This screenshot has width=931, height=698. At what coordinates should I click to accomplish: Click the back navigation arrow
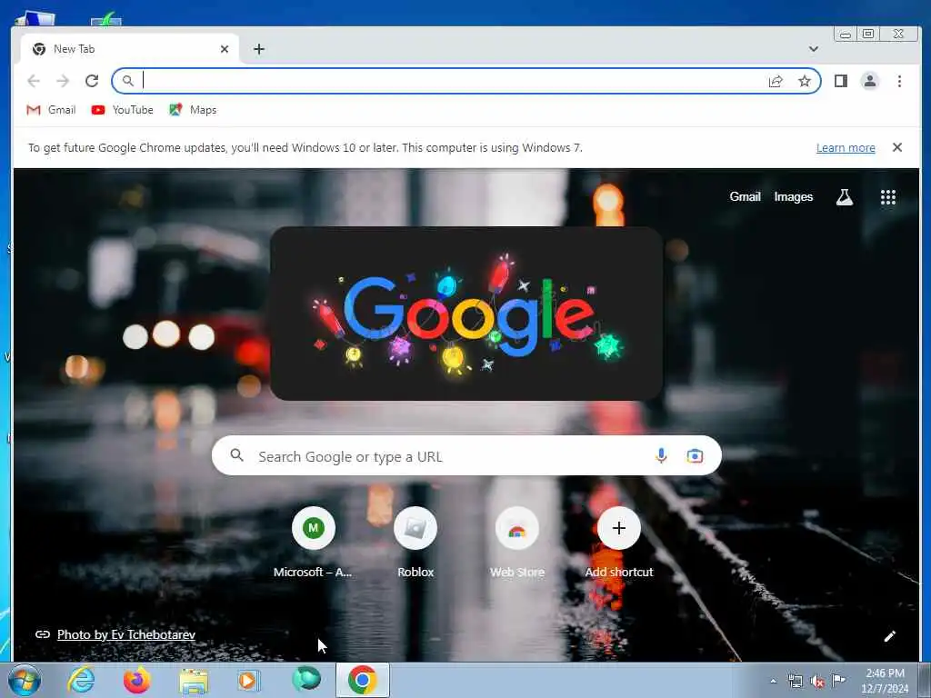pyautogui.click(x=34, y=81)
